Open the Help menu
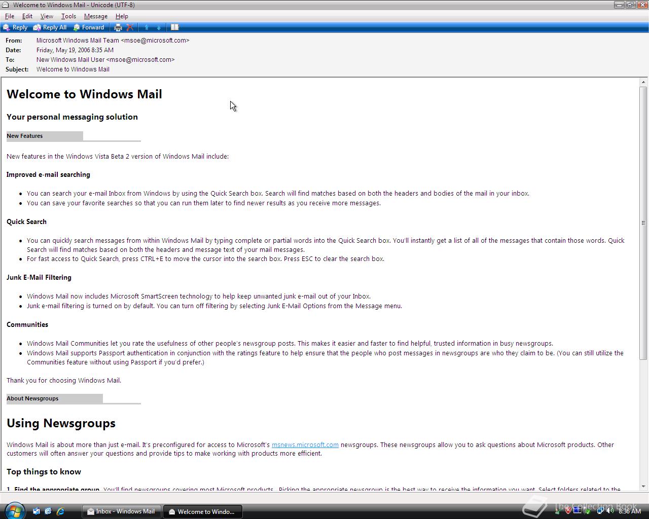The height and width of the screenshot is (519, 649). (122, 16)
